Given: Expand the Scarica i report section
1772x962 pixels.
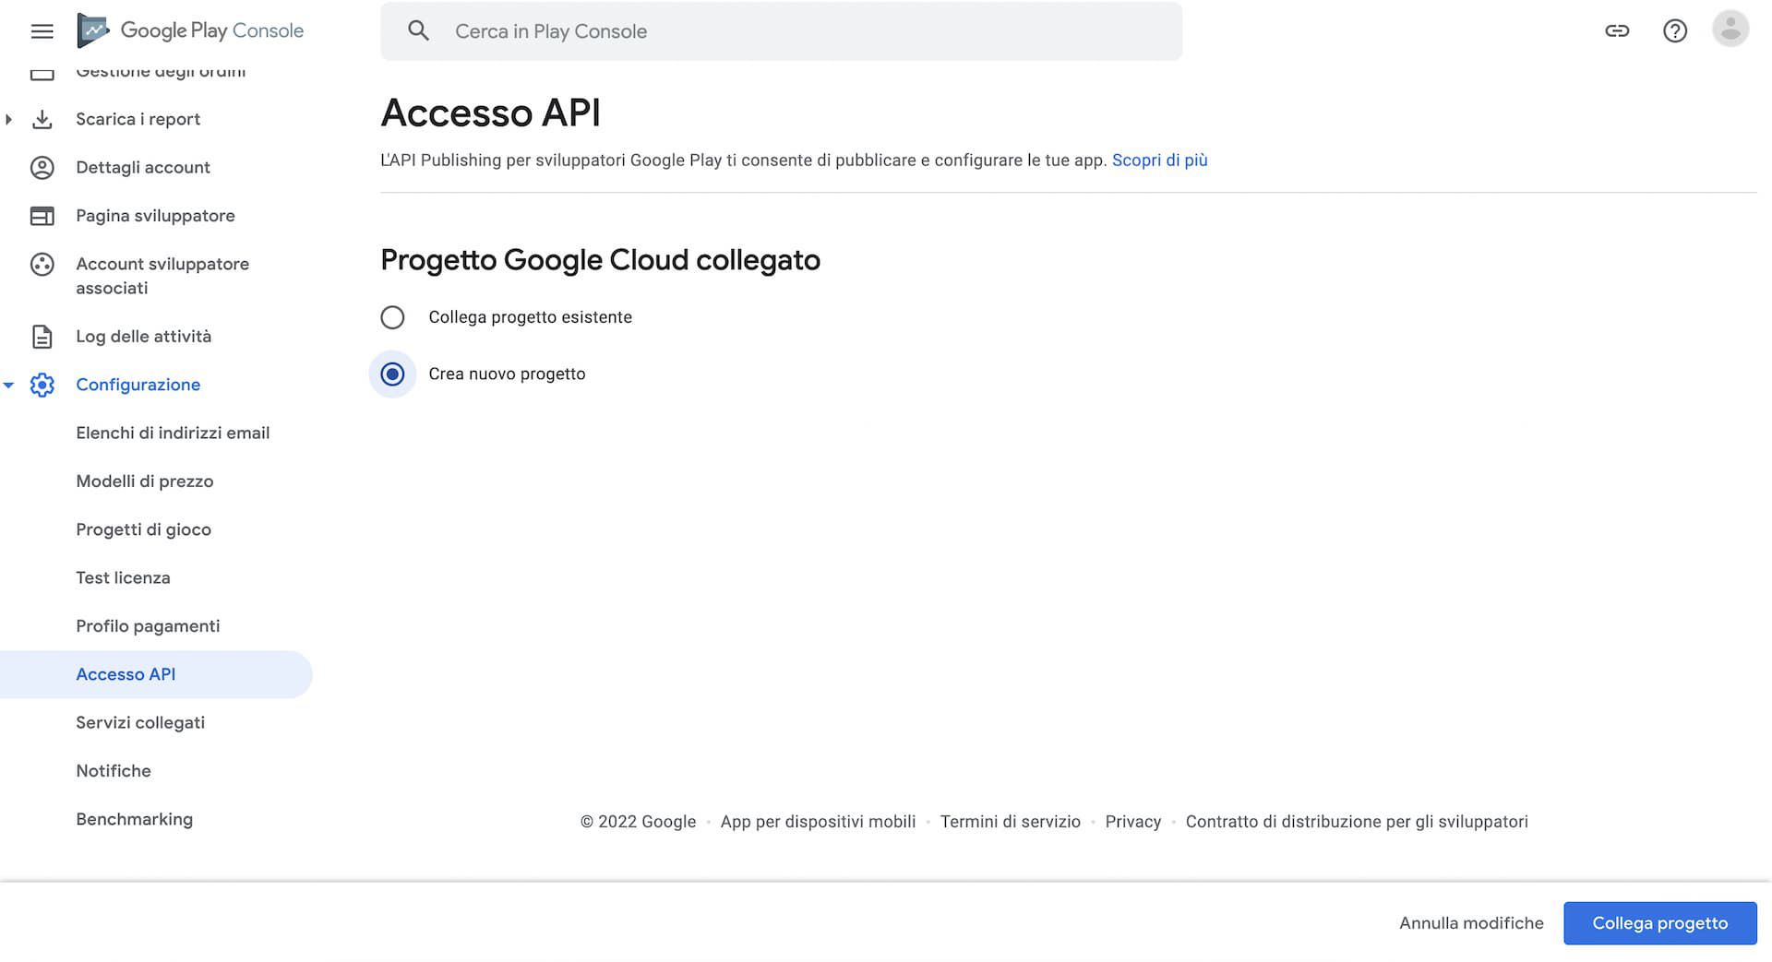Looking at the screenshot, I should pos(8,119).
